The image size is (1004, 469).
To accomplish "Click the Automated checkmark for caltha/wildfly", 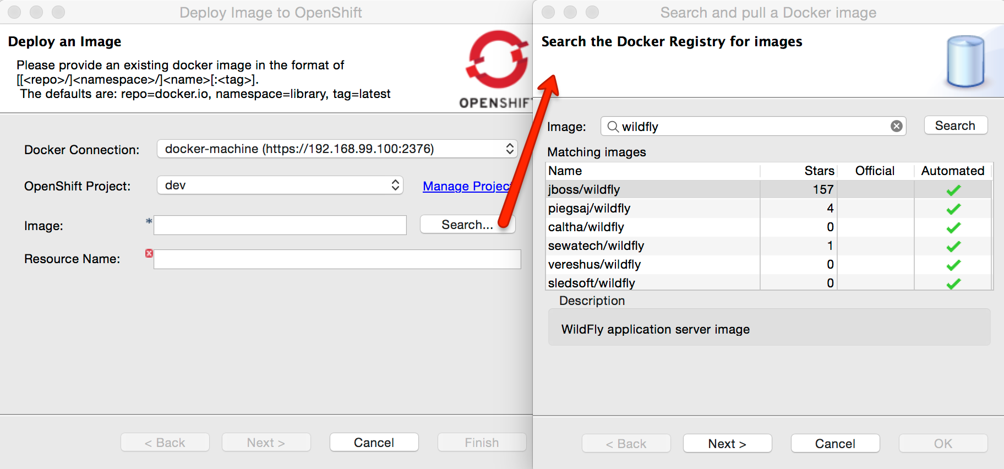I will tap(953, 227).
